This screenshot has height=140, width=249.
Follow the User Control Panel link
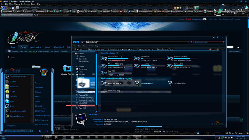click(226, 19)
